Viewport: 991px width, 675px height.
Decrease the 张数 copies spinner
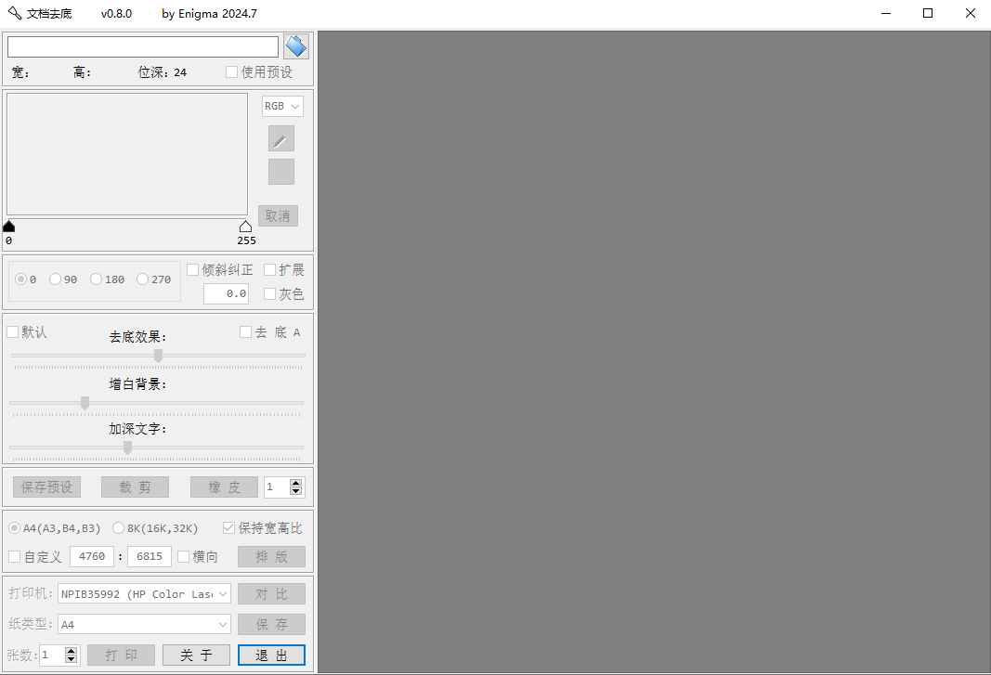click(72, 659)
